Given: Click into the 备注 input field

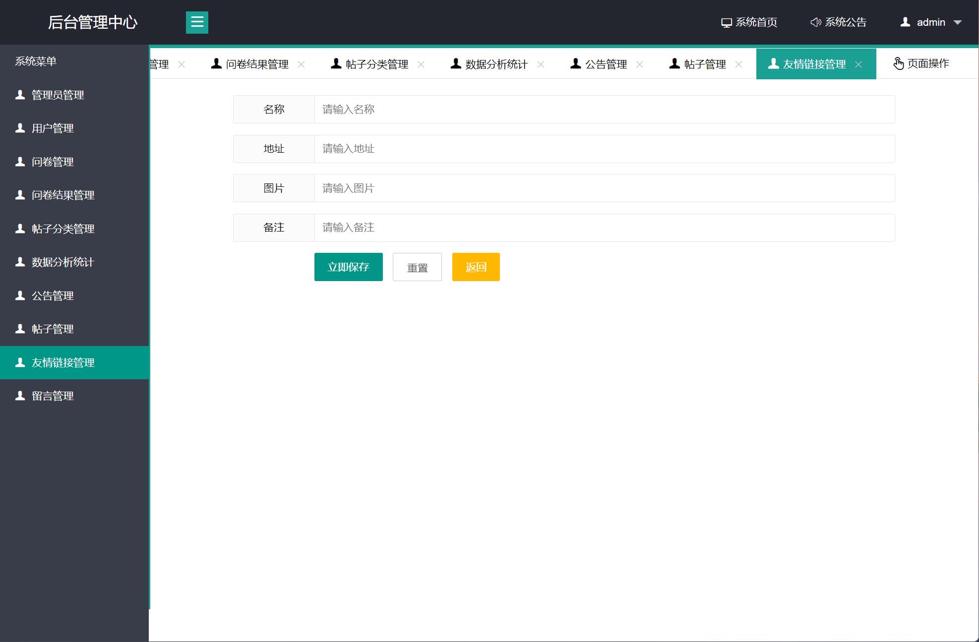Looking at the screenshot, I should 604,228.
